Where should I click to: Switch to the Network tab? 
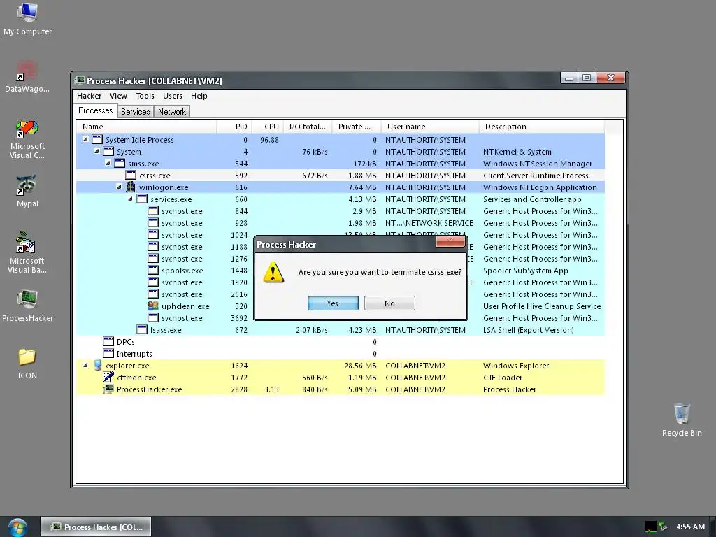click(172, 111)
